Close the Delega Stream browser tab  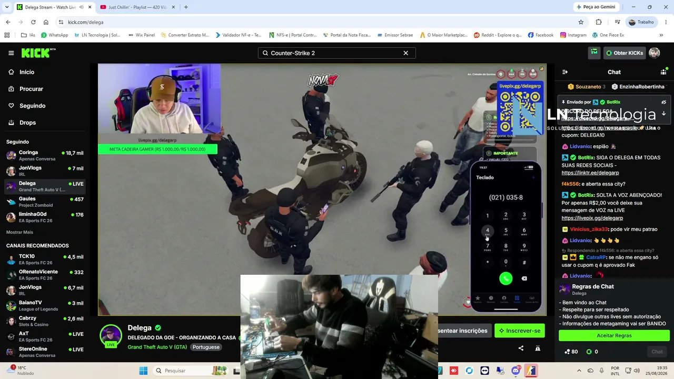[x=90, y=7]
